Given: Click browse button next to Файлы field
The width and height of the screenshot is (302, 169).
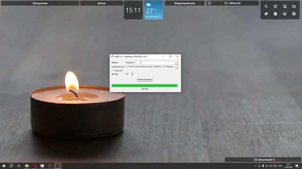Looking at the screenshot, I should 176,62.
